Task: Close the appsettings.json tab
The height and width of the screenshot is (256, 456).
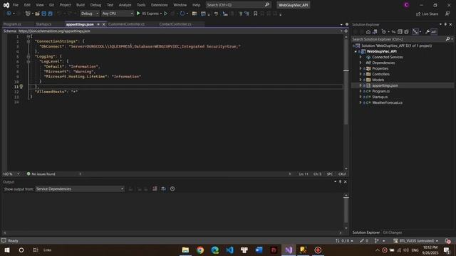Action: (x=104, y=24)
